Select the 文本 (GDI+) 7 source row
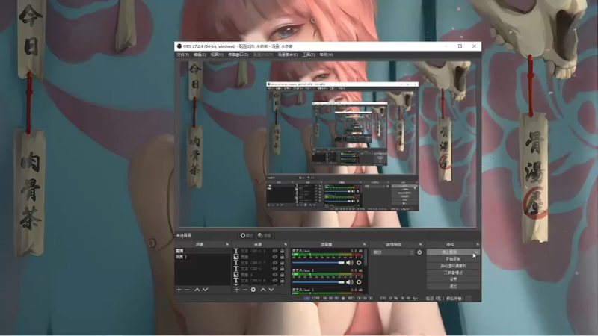 (259, 263)
